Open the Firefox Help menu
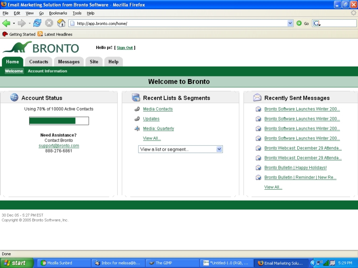This screenshot has height=268, width=358. point(91,13)
